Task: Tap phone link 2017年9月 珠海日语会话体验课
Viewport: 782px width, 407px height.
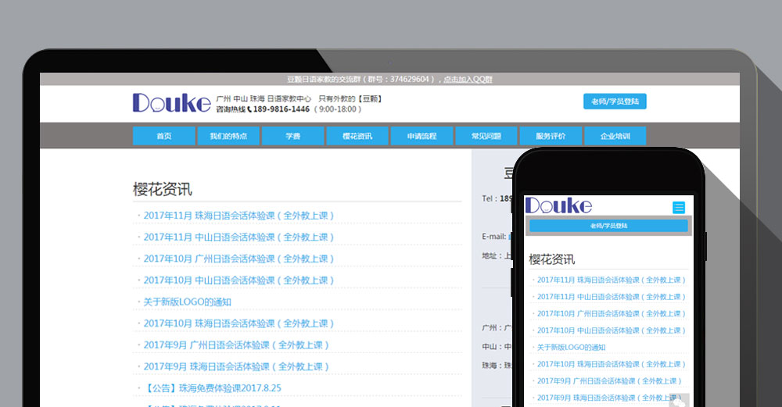Action: pyautogui.click(x=609, y=398)
